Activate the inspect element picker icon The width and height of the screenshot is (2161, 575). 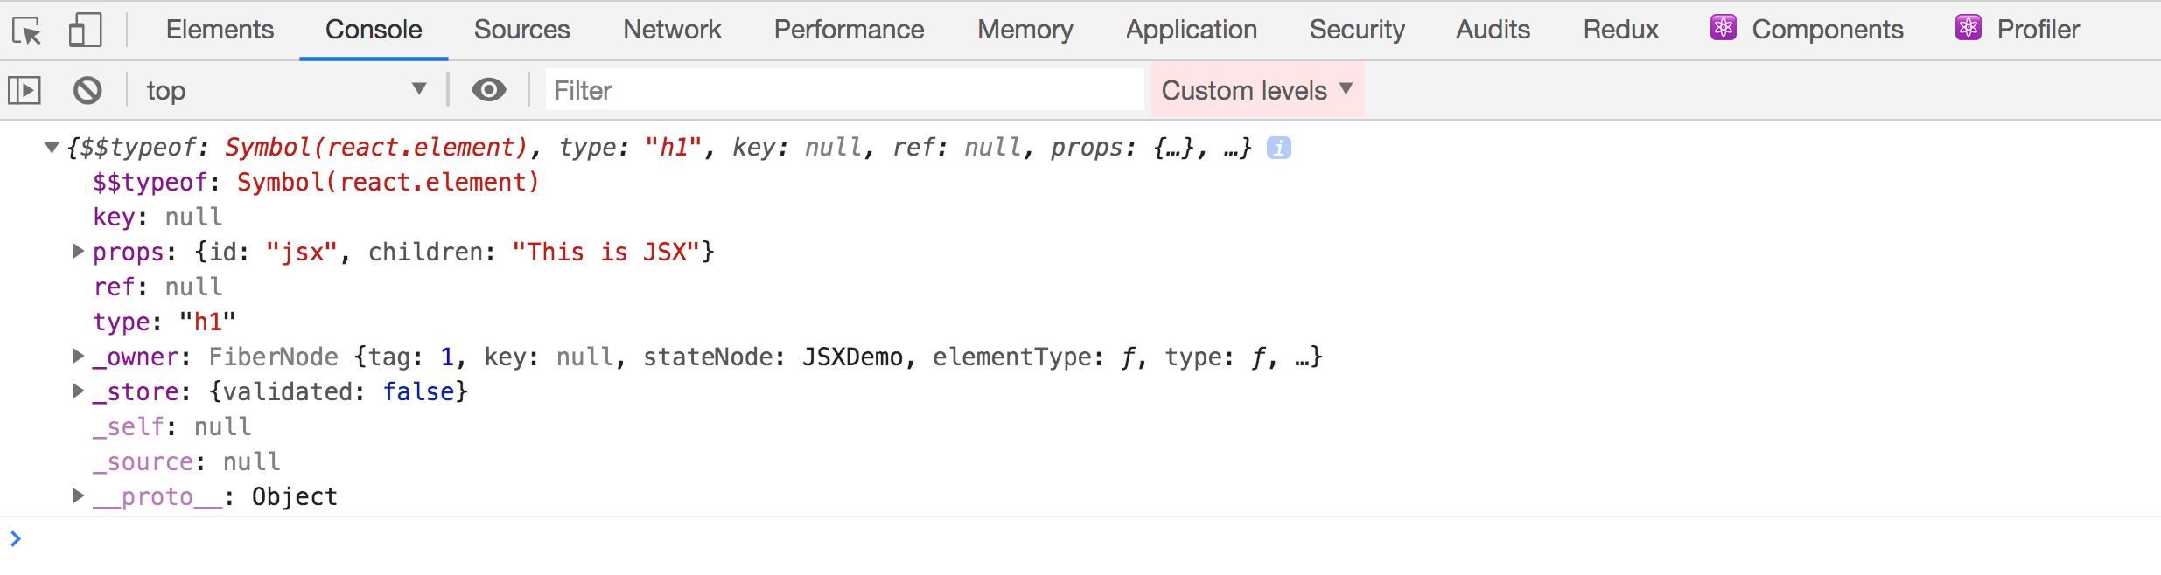(27, 31)
